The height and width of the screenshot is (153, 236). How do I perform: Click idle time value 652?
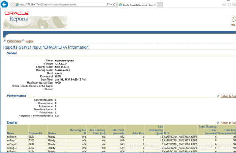tap(123, 137)
